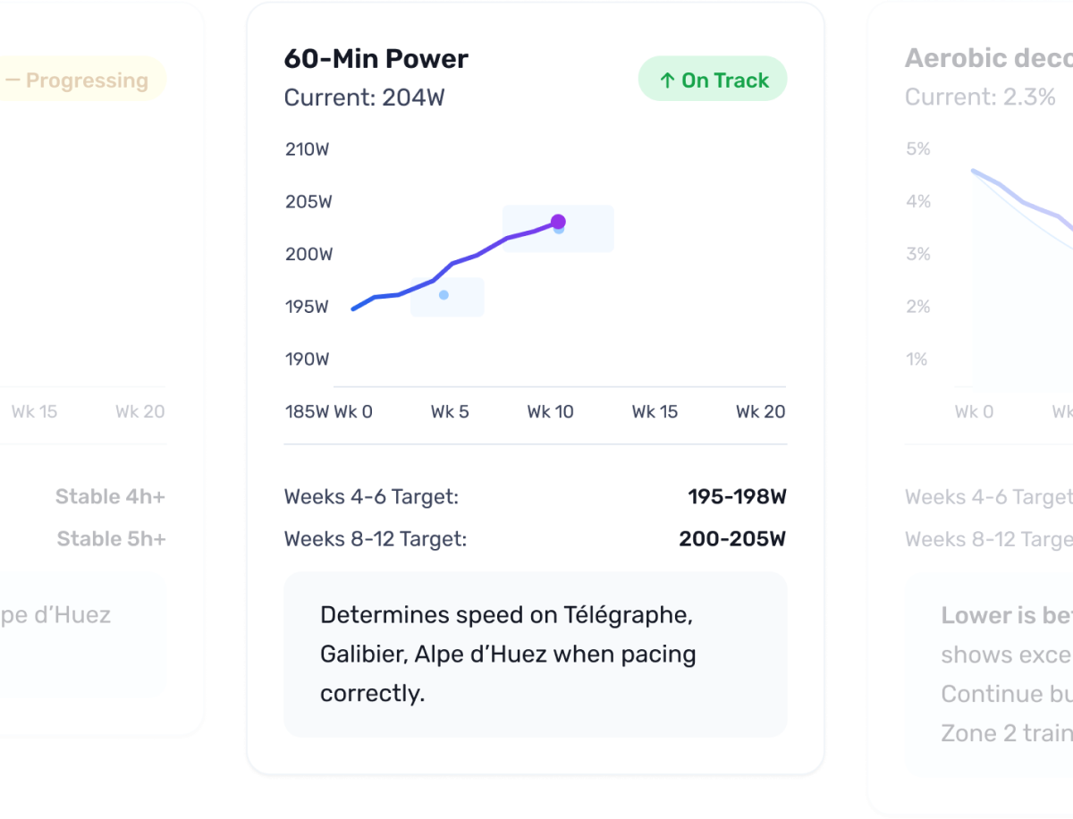This screenshot has height=819, width=1073.
Task: Click the green up arrow in On Track badge
Action: tap(665, 80)
